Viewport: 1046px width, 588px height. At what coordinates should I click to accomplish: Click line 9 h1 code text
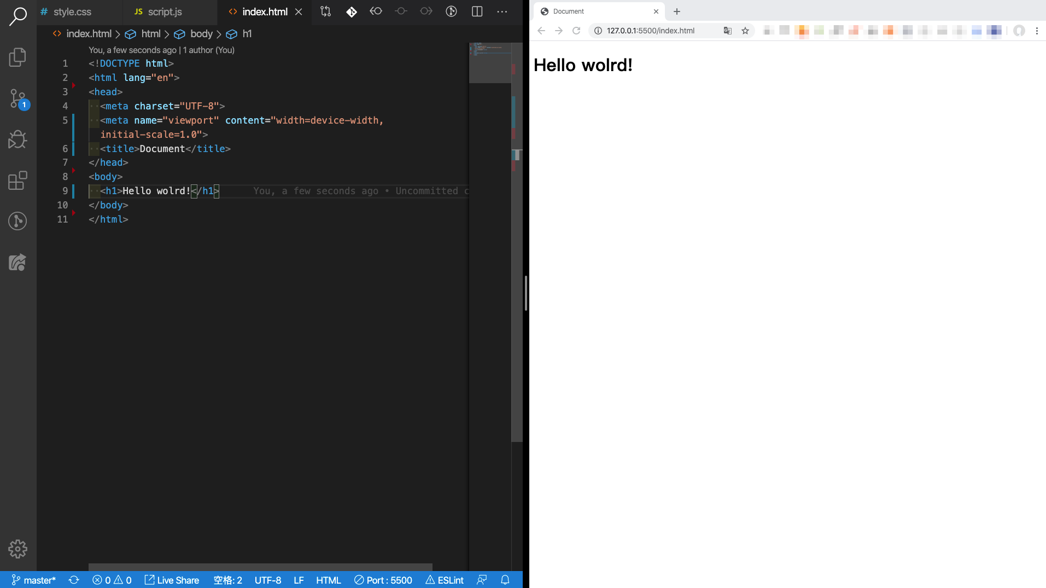coord(160,191)
